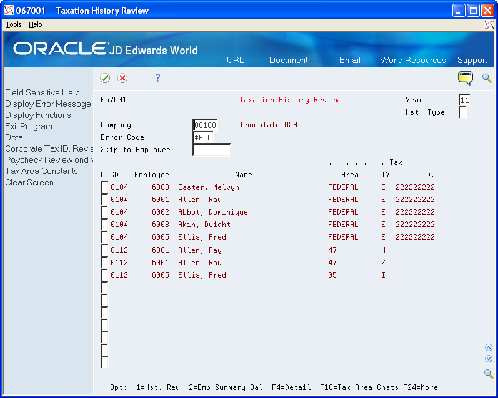The image size is (498, 398).
Task: Click 2=Emp Summary Bal option text
Action: pos(226,387)
